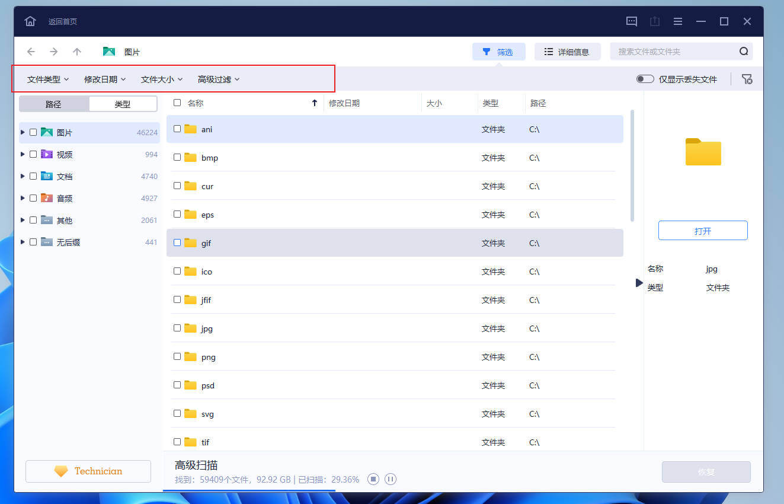784x504 pixels.
Task: Open the 文件类型 filter dropdown
Action: tap(47, 78)
